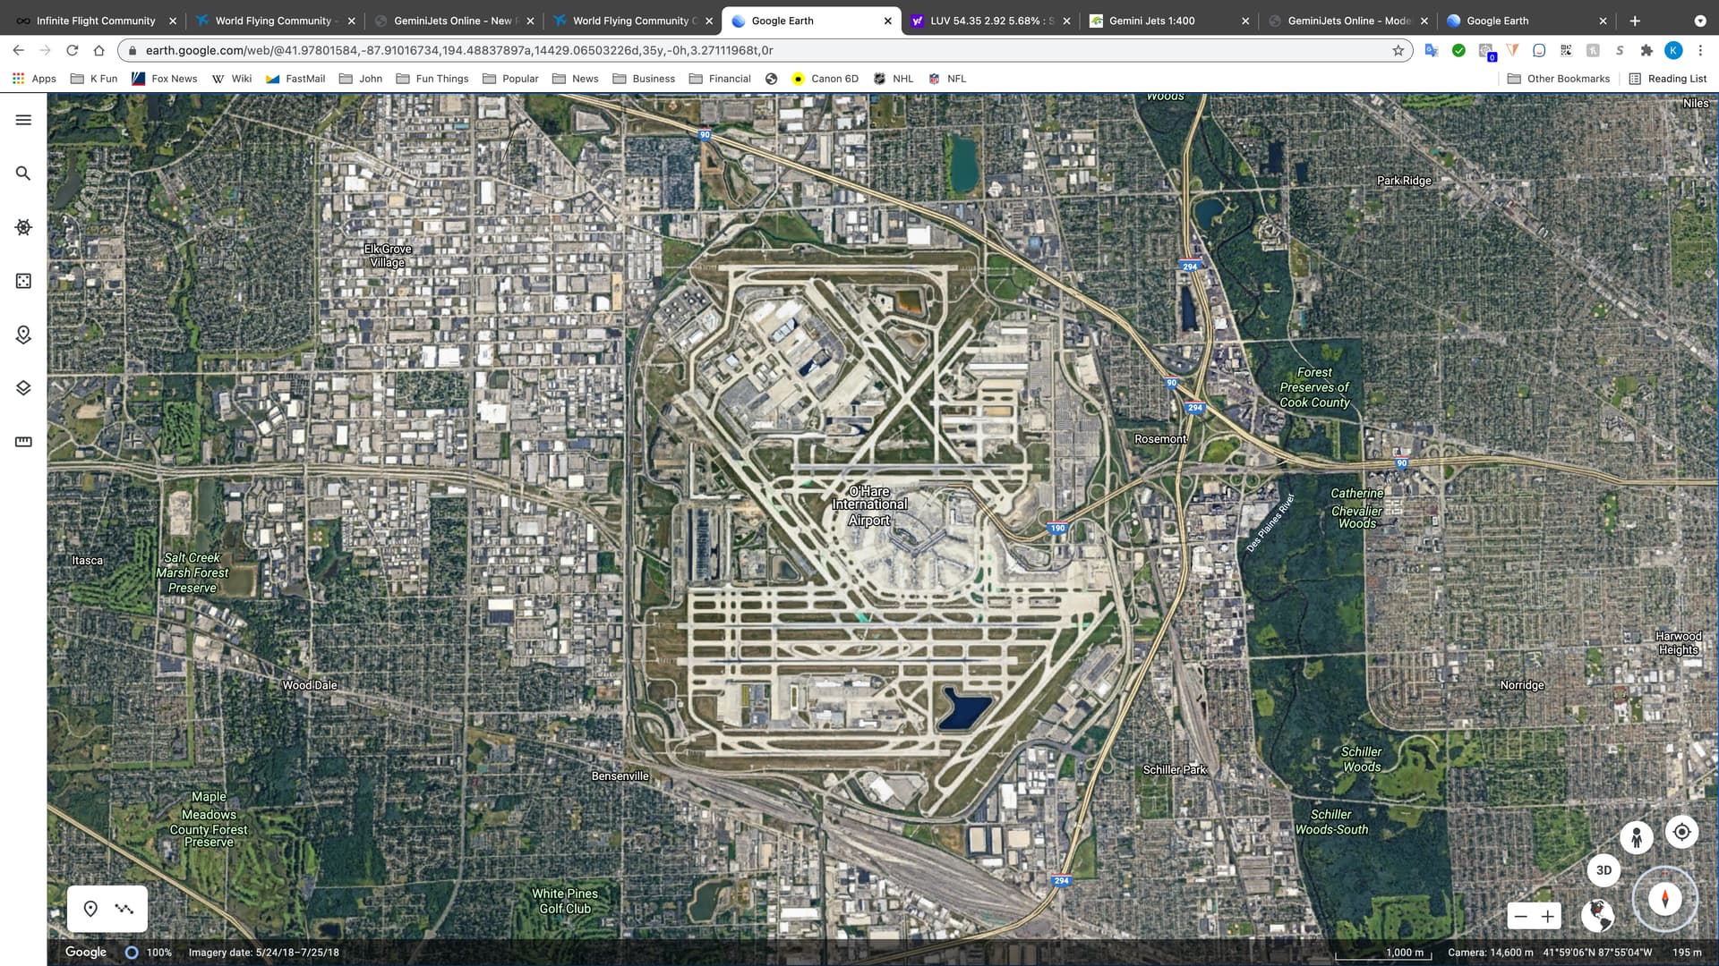Click the Wood Dale map label

(x=310, y=685)
